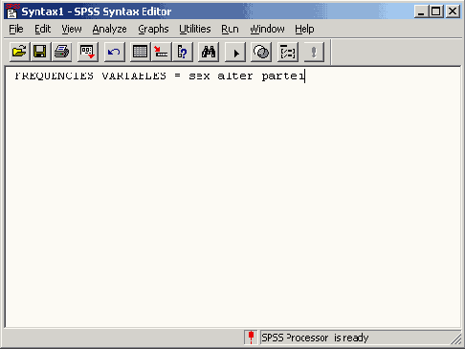Open the Run menu

click(x=230, y=29)
